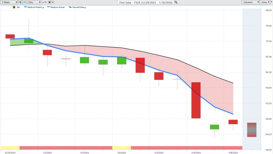Image resolution: width=273 pixels, height=154 pixels.
Task: Click the black plus forecast increment button
Action: click(49, 2)
